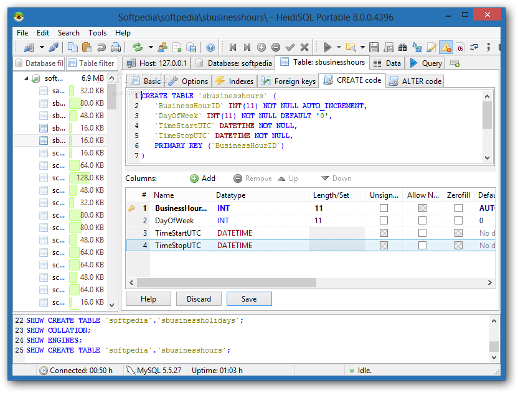The width and height of the screenshot is (518, 393).
Task: Click the new query tab plus icon
Action: (455, 63)
